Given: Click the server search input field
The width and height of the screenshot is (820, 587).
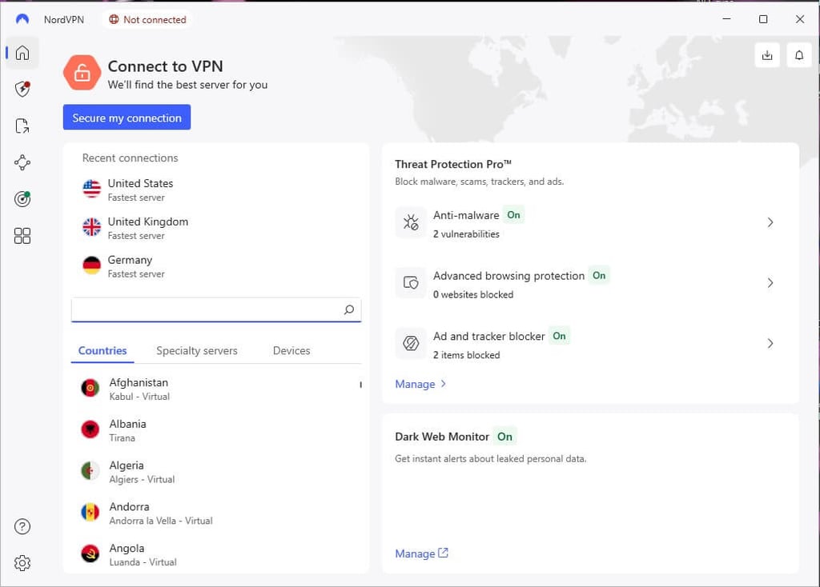Looking at the screenshot, I should (x=216, y=309).
